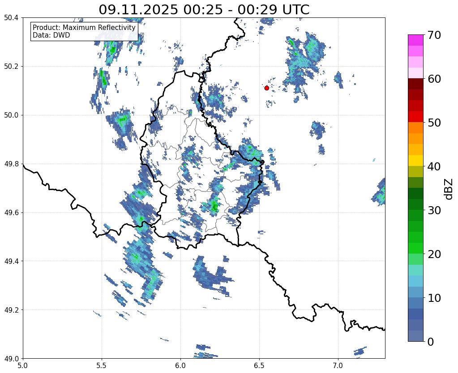The image size is (458, 373).
Task: Click latitude axis label 49.0
Action: [x=11, y=359]
